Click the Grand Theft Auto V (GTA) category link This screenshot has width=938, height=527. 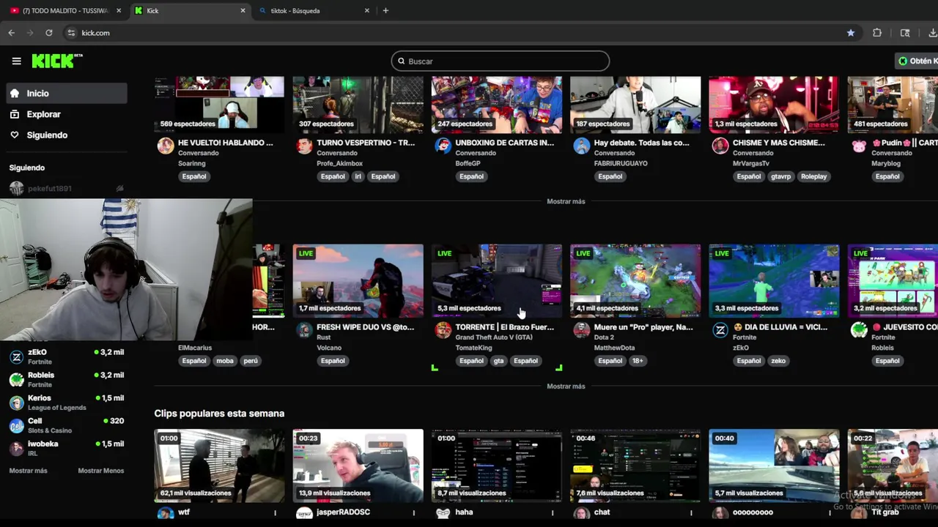(494, 337)
